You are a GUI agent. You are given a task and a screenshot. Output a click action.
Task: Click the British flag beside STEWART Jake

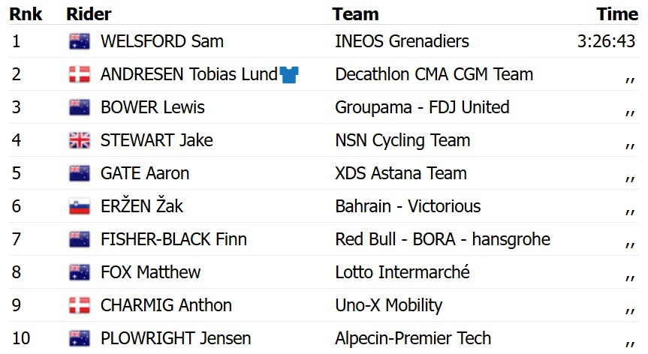(79, 140)
